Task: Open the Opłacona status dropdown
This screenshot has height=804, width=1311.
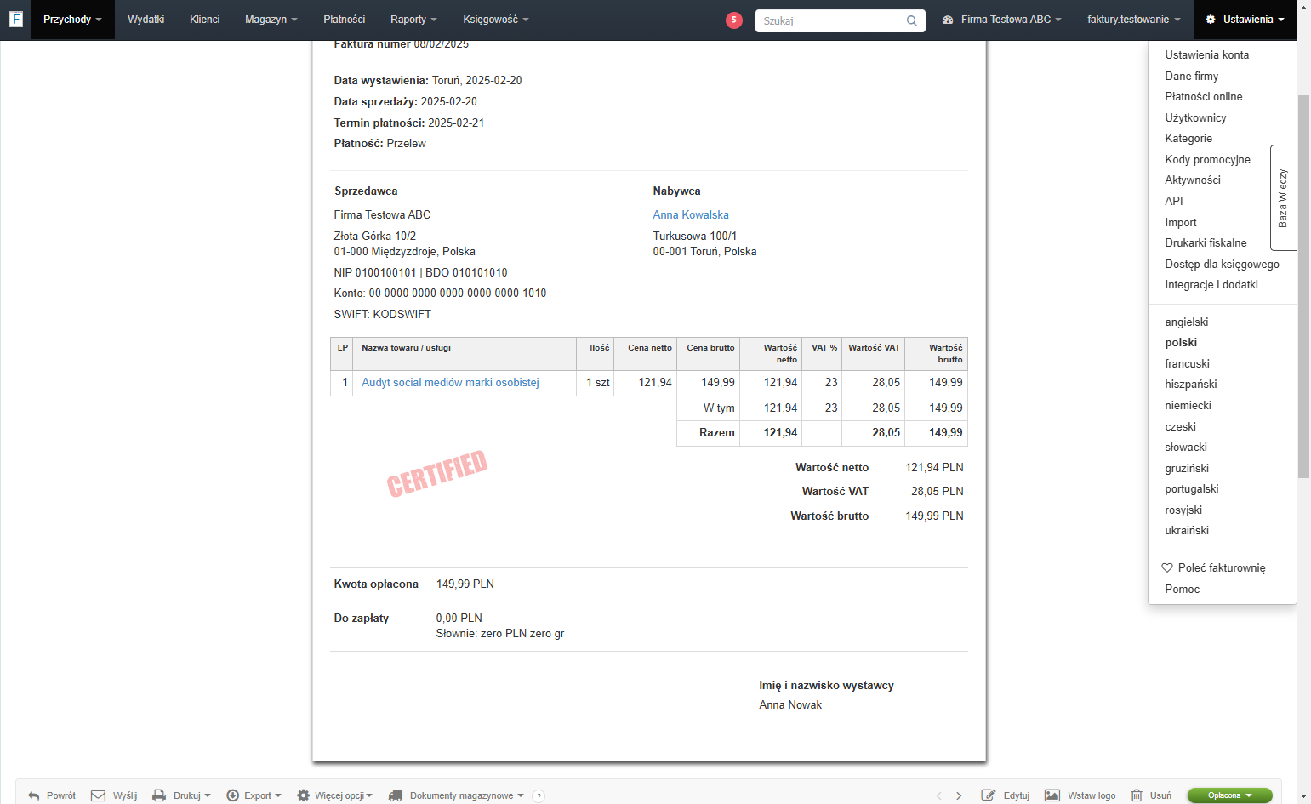Action: point(1229,795)
